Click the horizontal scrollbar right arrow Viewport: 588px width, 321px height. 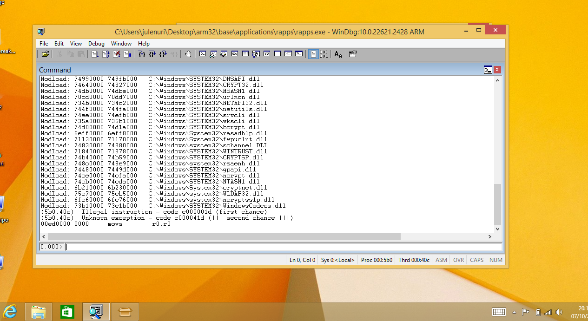click(x=489, y=237)
